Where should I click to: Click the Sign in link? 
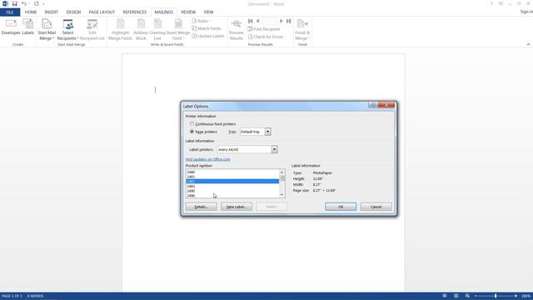tap(526, 12)
